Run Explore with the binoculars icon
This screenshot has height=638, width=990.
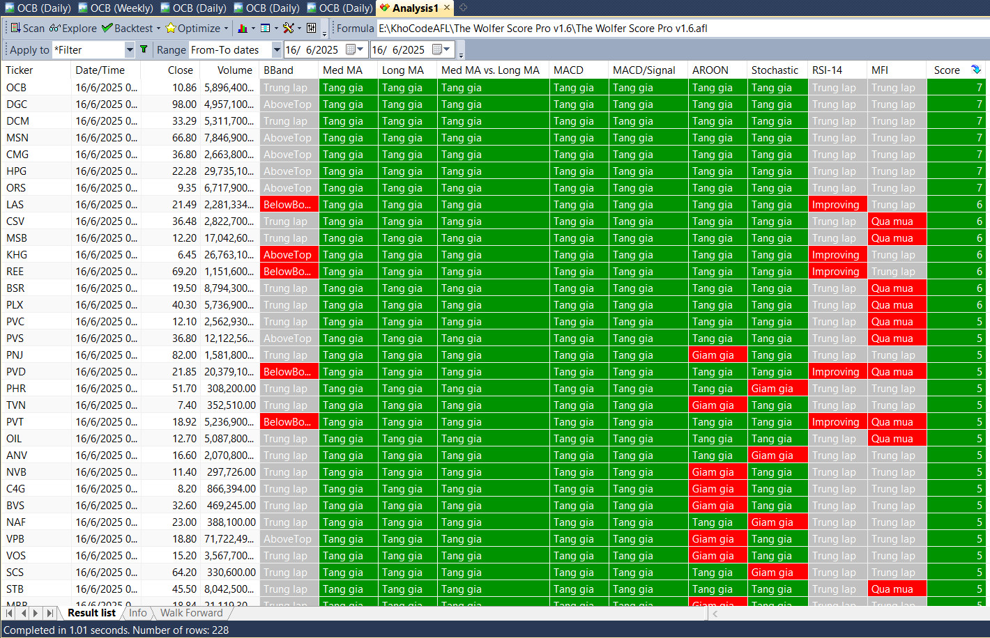click(x=73, y=29)
